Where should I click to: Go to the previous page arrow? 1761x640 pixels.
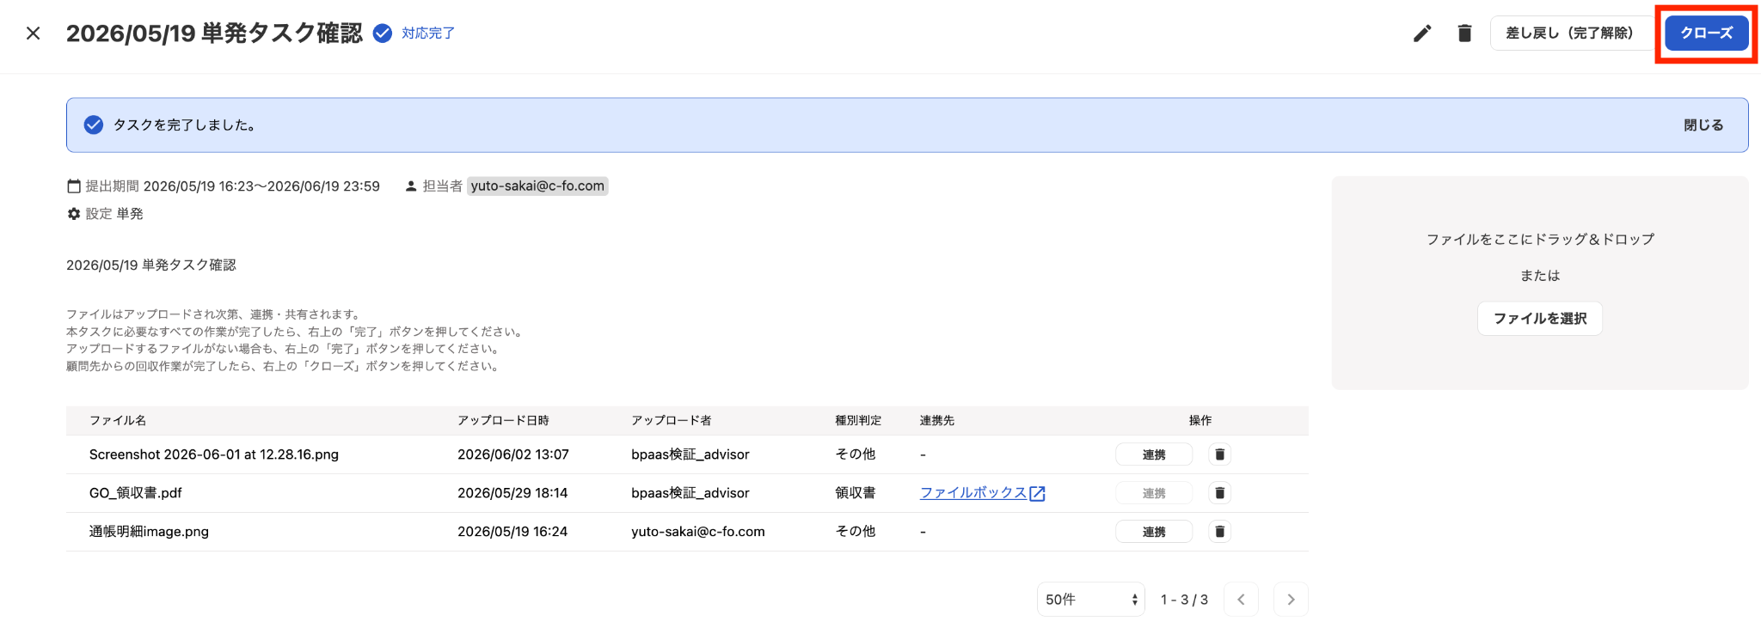[1241, 600]
